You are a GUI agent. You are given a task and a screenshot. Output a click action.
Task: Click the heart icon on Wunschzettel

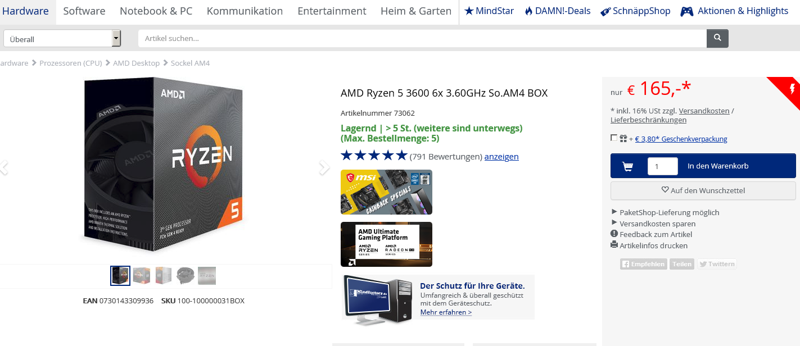(665, 190)
